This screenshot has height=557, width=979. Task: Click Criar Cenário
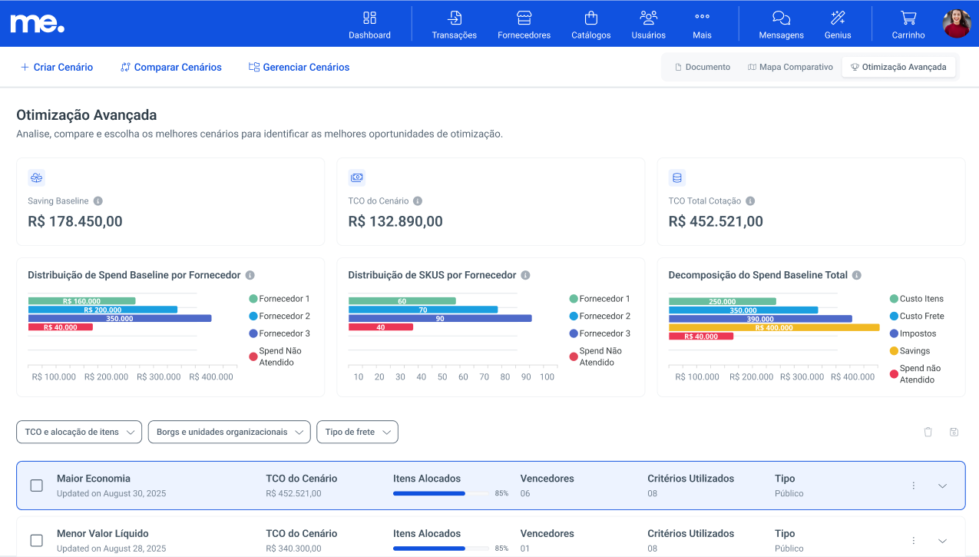pos(57,68)
